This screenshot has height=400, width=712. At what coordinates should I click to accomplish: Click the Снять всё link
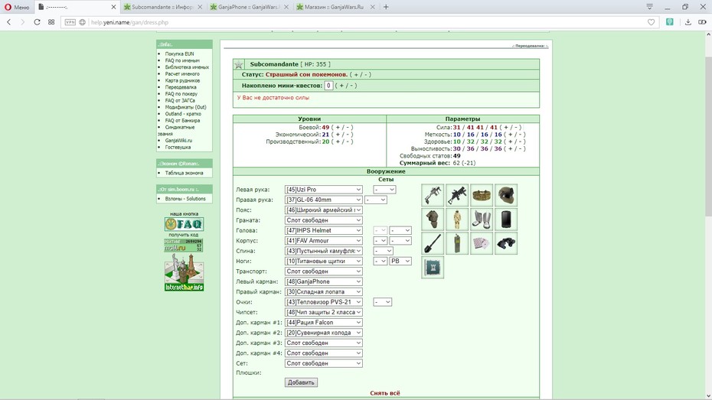[385, 393]
